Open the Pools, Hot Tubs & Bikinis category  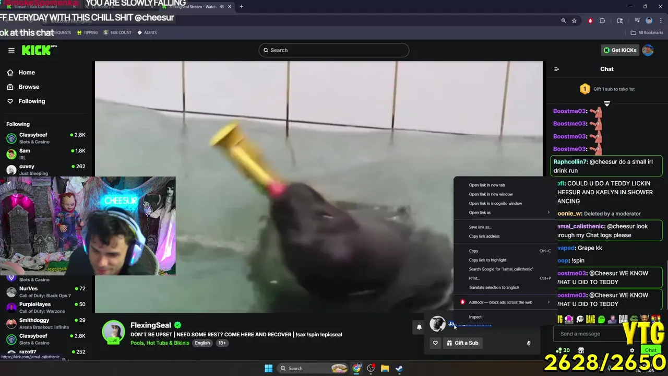click(x=160, y=343)
